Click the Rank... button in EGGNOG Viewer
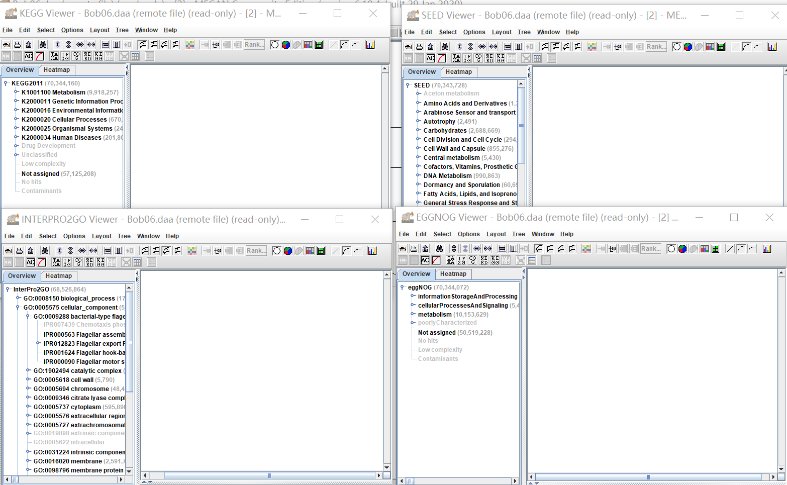 pos(651,249)
